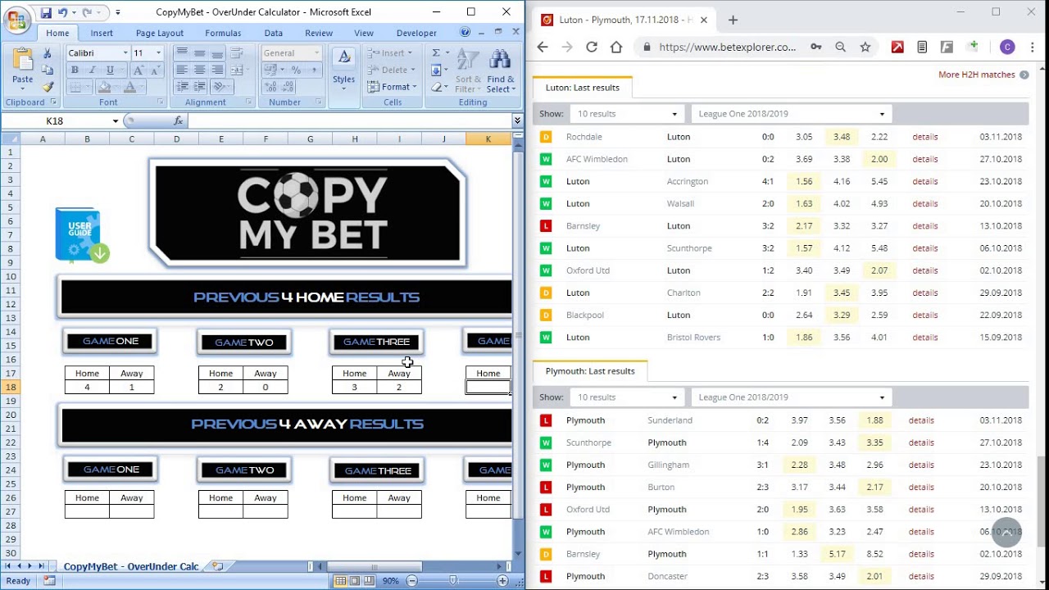Open the Page Layout ribbon tab

pyautogui.click(x=160, y=33)
